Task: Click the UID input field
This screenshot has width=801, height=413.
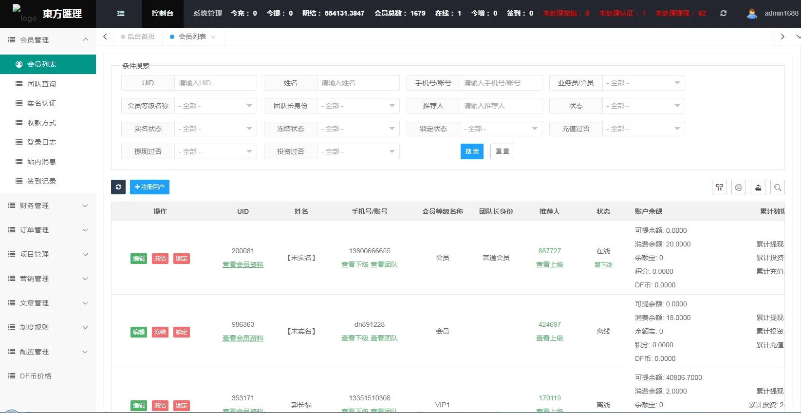Action: 215,83
